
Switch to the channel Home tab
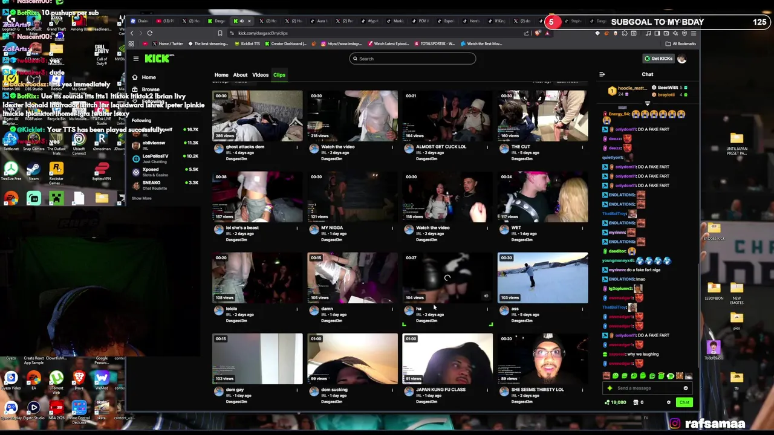point(221,75)
